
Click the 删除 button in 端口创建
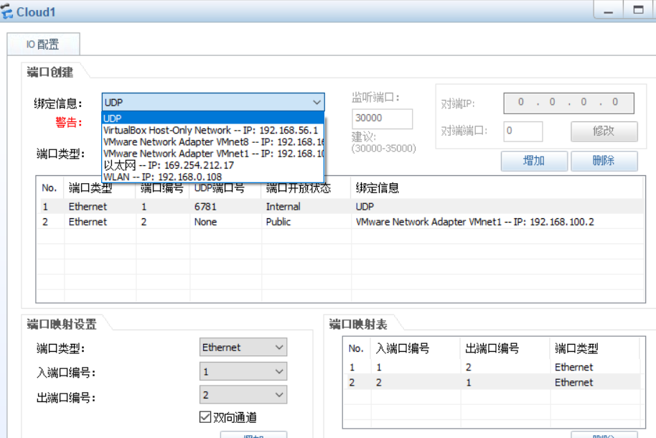click(604, 161)
